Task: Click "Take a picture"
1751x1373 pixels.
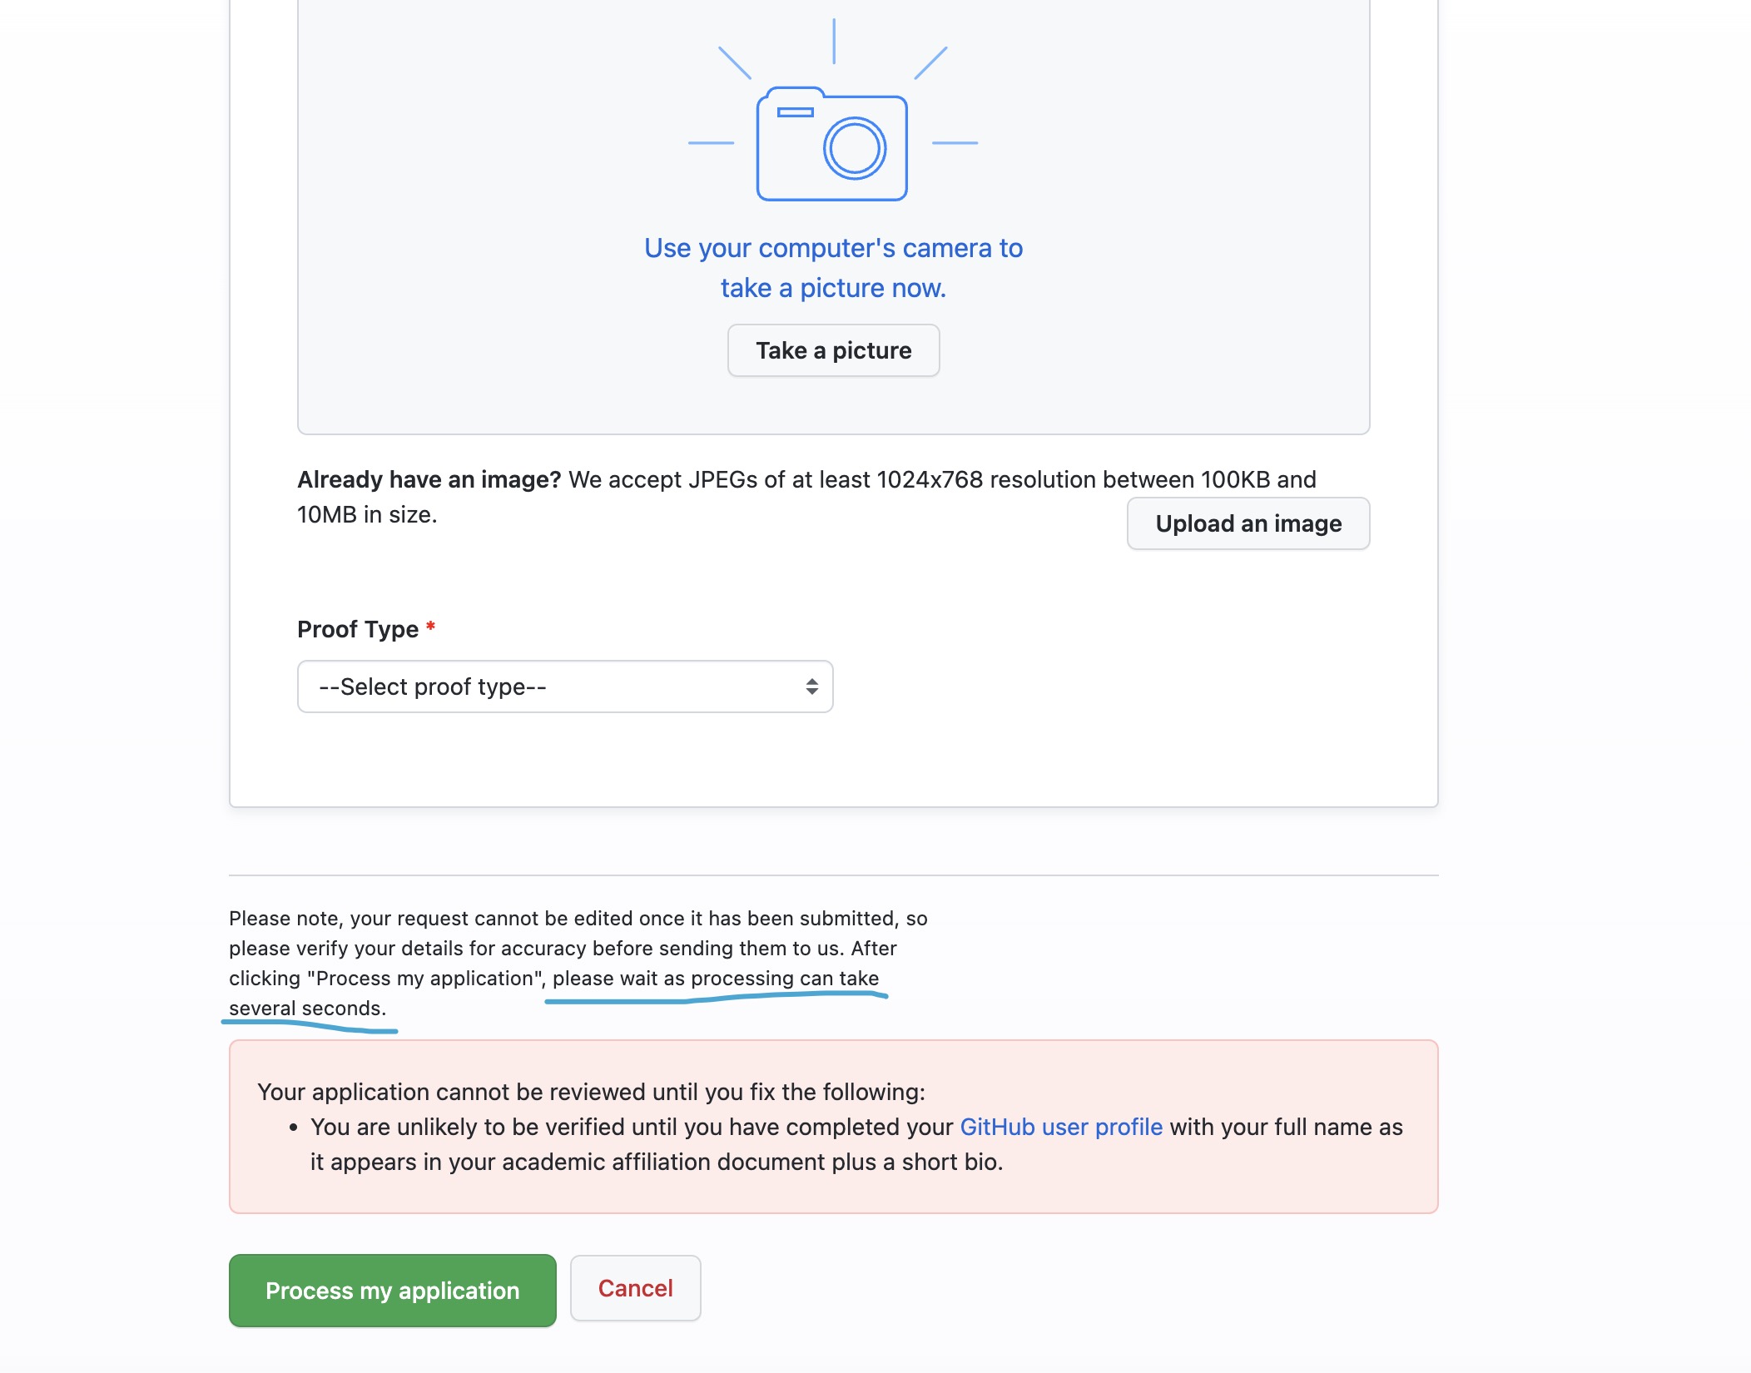Action: point(832,350)
